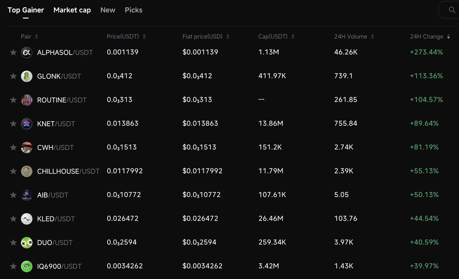
Task: Open the ROUTINE/USDT trading pair
Action: coord(62,100)
